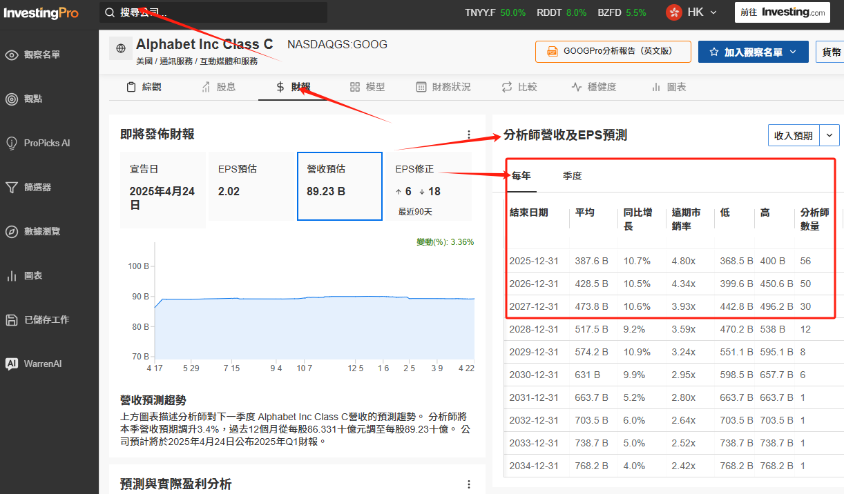844x494 pixels.
Task: Click the 2034-12-31 row date
Action: [534, 466]
